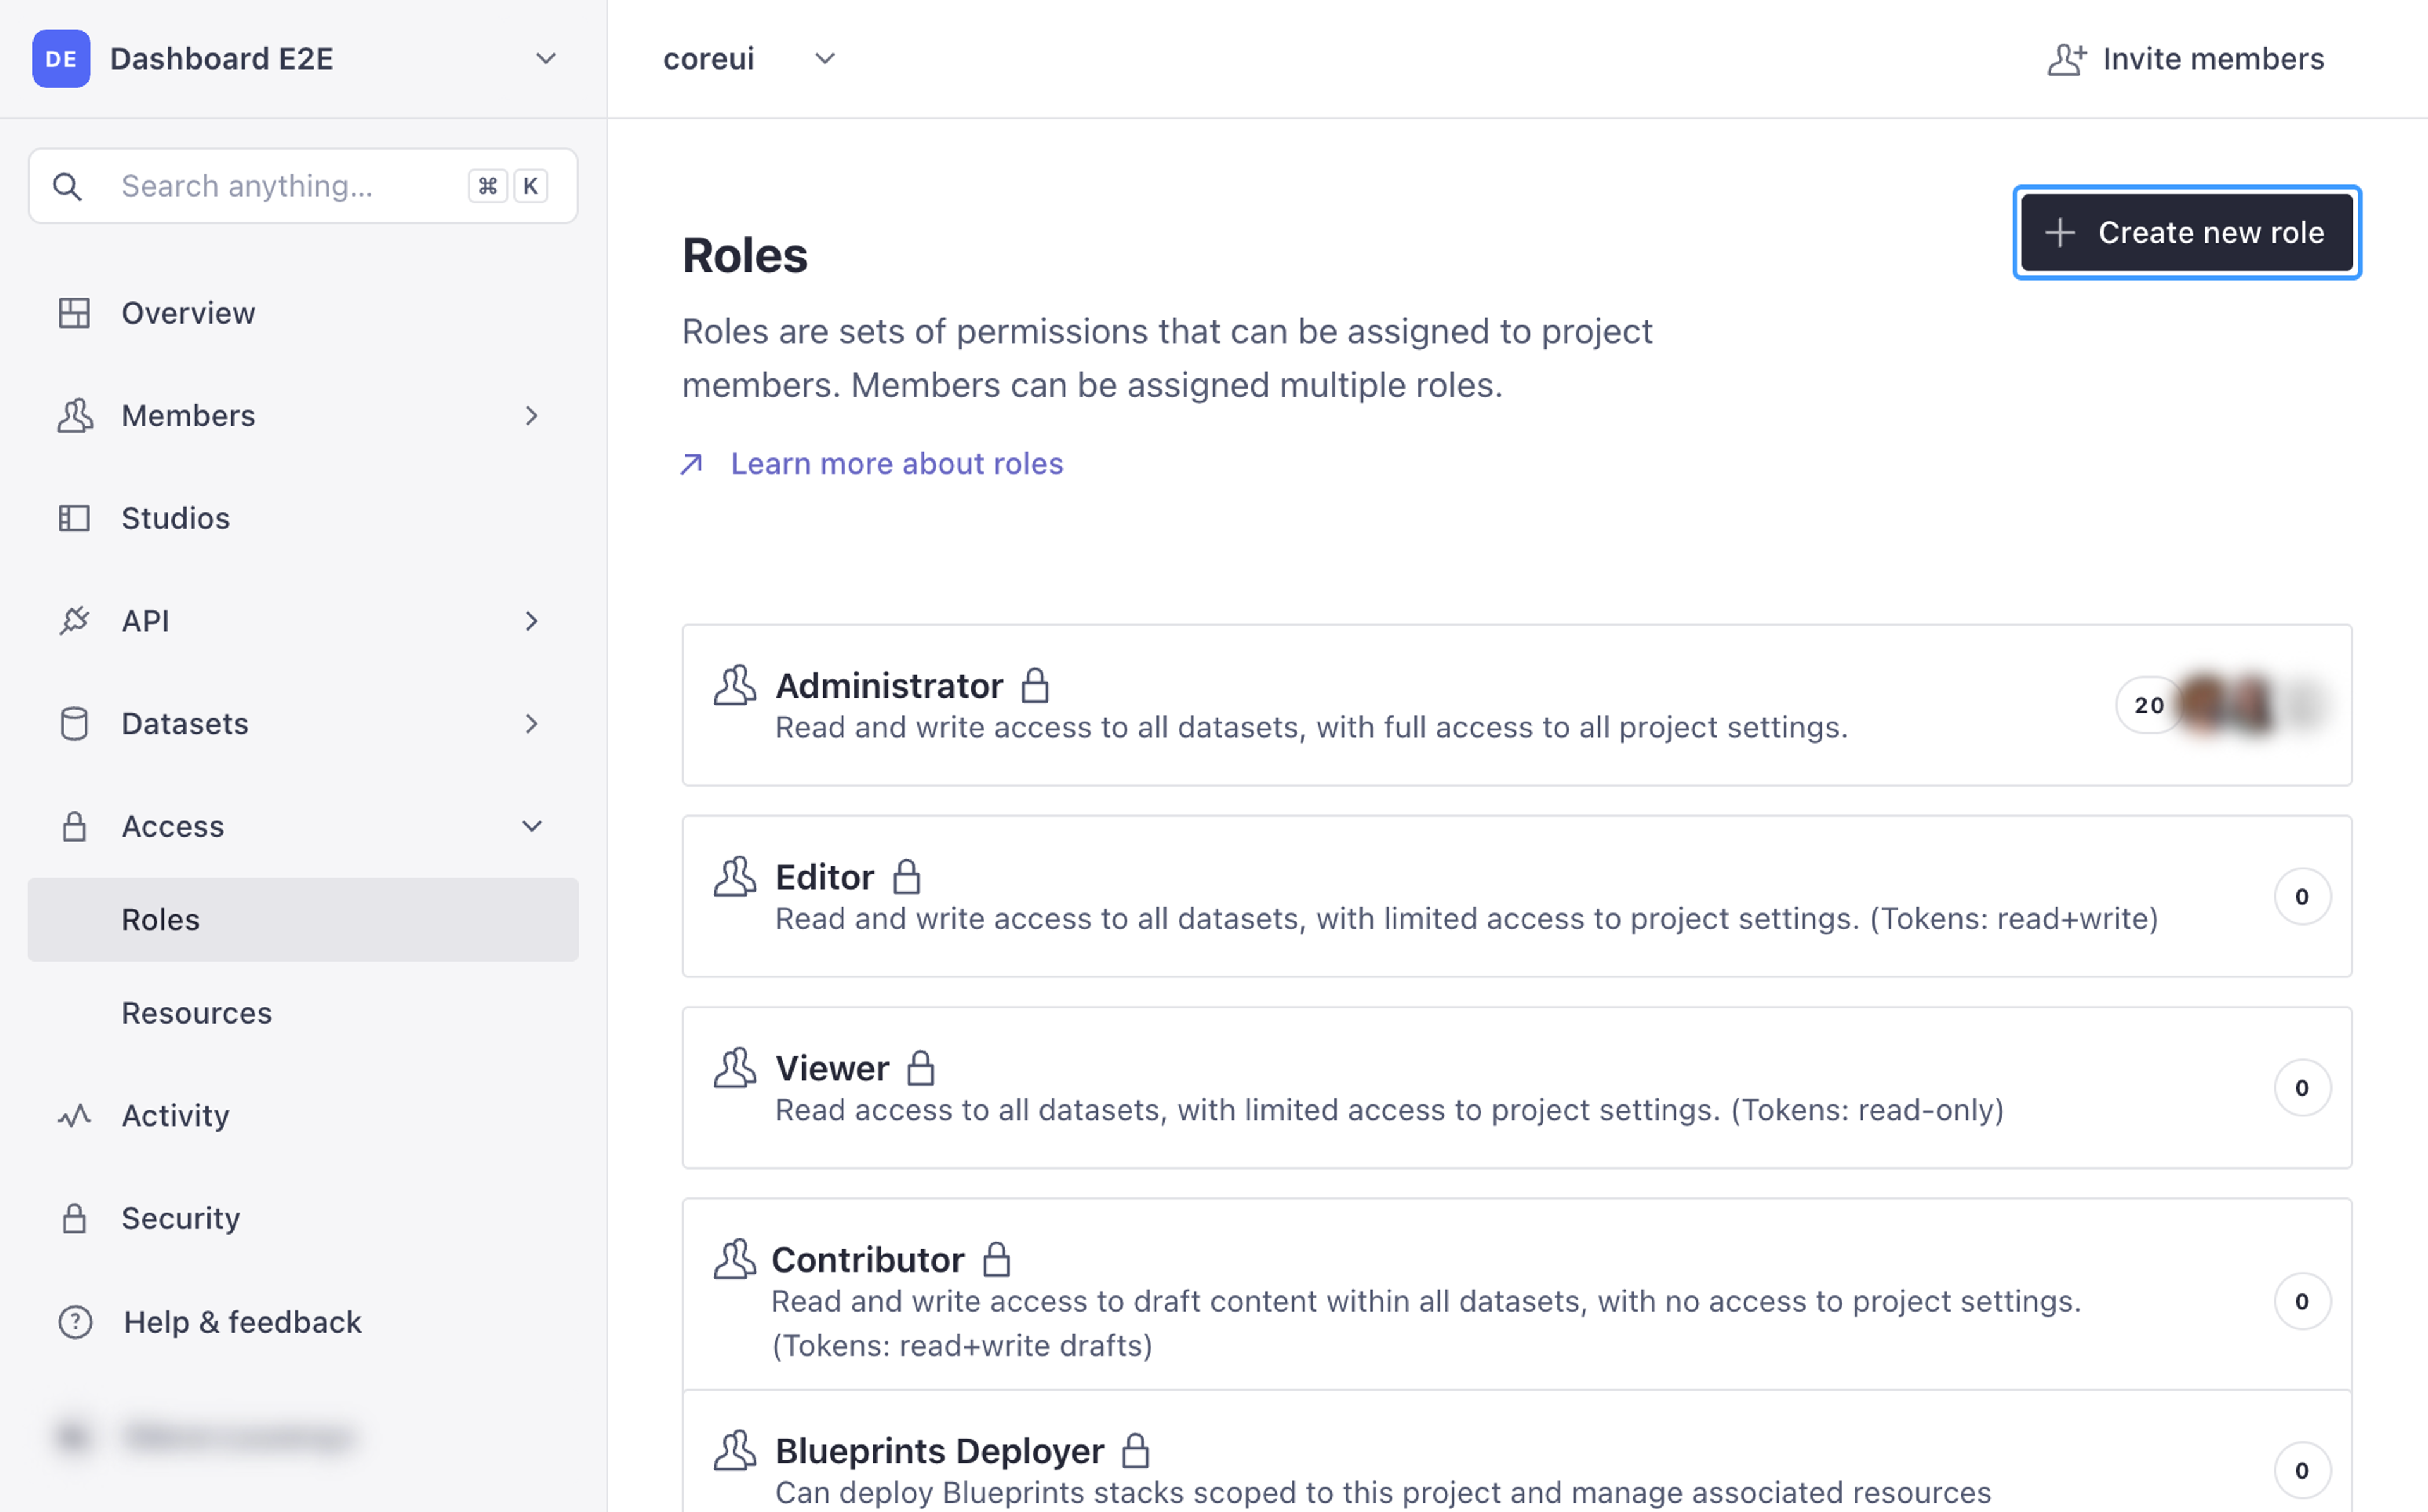
Task: Open the Contributor role row
Action: pyautogui.click(x=1517, y=1295)
